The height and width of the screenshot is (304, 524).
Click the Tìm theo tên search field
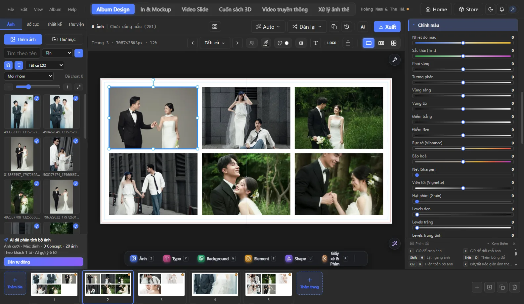point(22,53)
